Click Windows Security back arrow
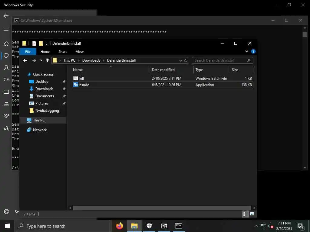This screenshot has width=310, height=232. tap(6, 16)
